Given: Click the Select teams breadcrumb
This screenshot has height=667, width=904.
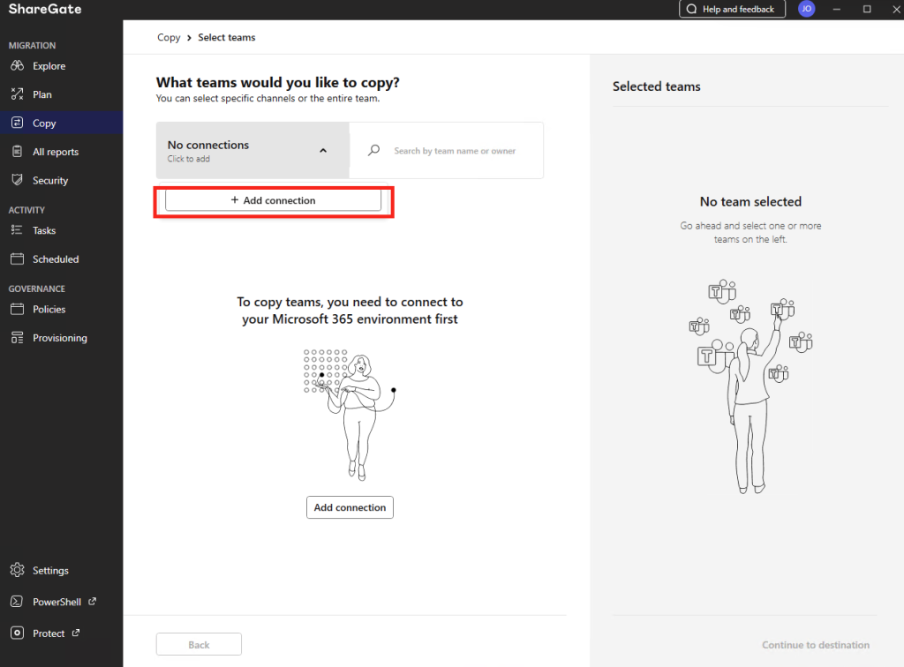Looking at the screenshot, I should coord(227,37).
